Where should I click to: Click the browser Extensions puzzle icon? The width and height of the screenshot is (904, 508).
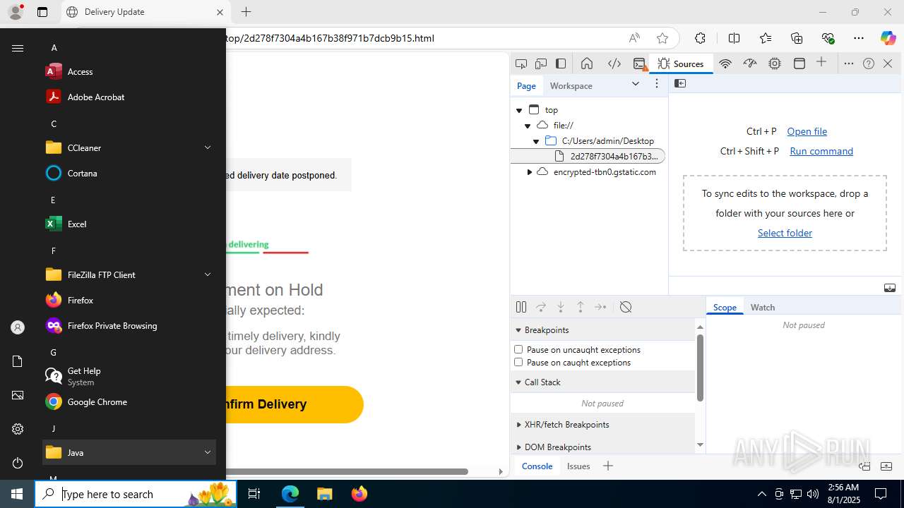tap(700, 38)
